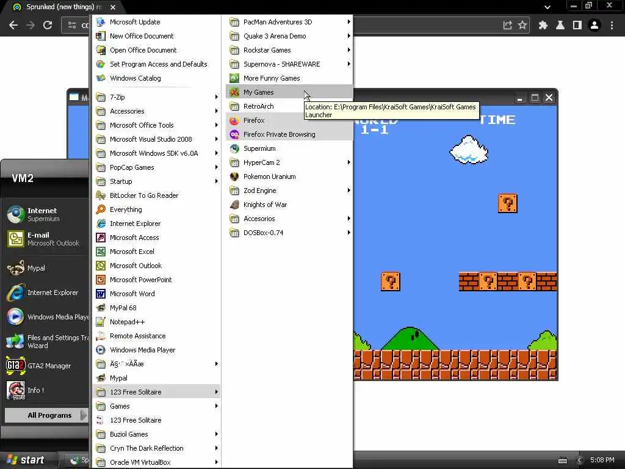Open Microsoft Word from its icon
This screenshot has width=625, height=469.
(x=101, y=294)
